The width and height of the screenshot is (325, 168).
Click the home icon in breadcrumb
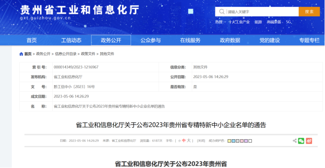tap(21, 54)
